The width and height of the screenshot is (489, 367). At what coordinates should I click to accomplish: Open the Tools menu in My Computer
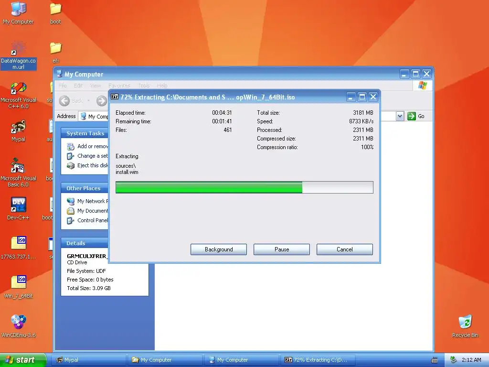144,86
